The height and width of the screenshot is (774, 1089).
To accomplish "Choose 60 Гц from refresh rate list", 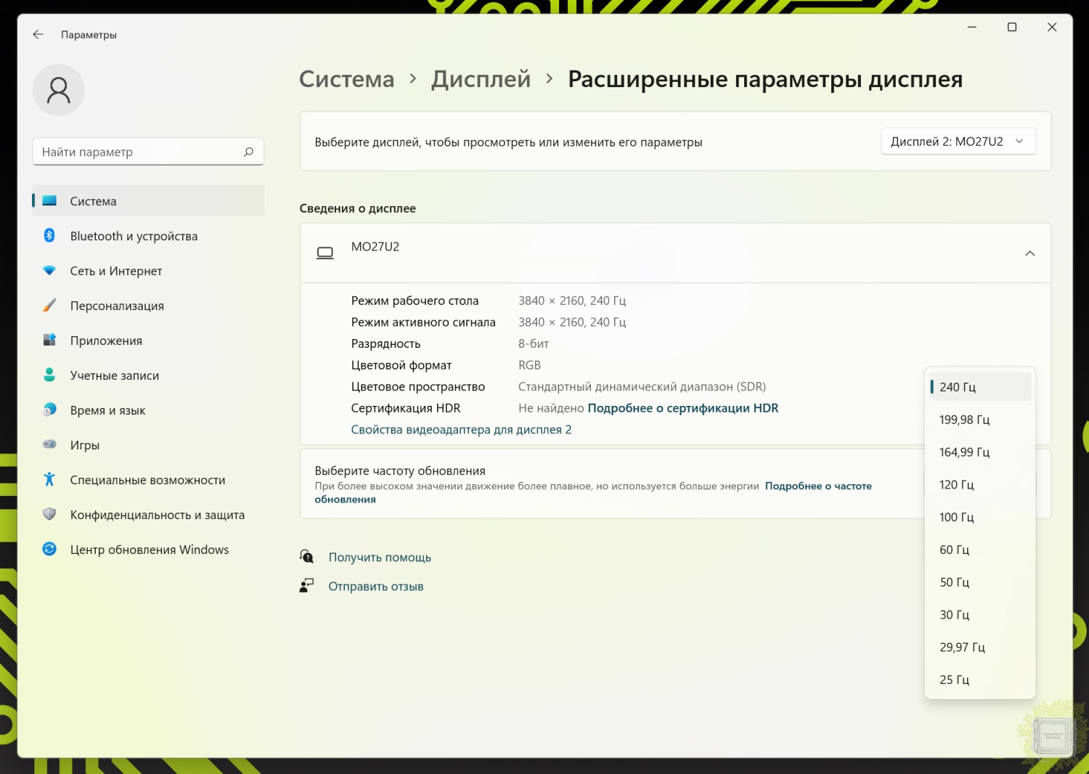I will tap(954, 550).
